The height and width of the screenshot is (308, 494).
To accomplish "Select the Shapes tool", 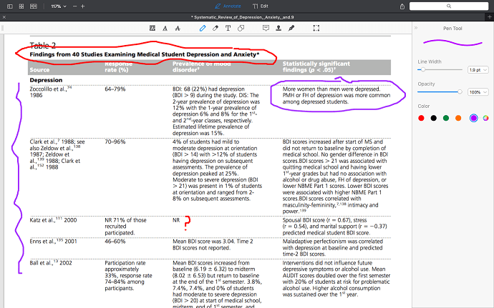I will [241, 29].
